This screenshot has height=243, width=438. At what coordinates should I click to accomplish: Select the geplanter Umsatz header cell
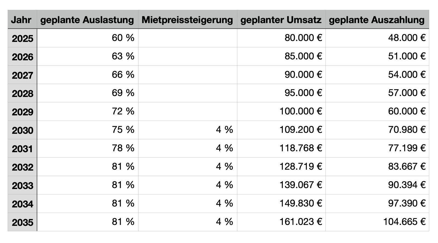pos(281,20)
